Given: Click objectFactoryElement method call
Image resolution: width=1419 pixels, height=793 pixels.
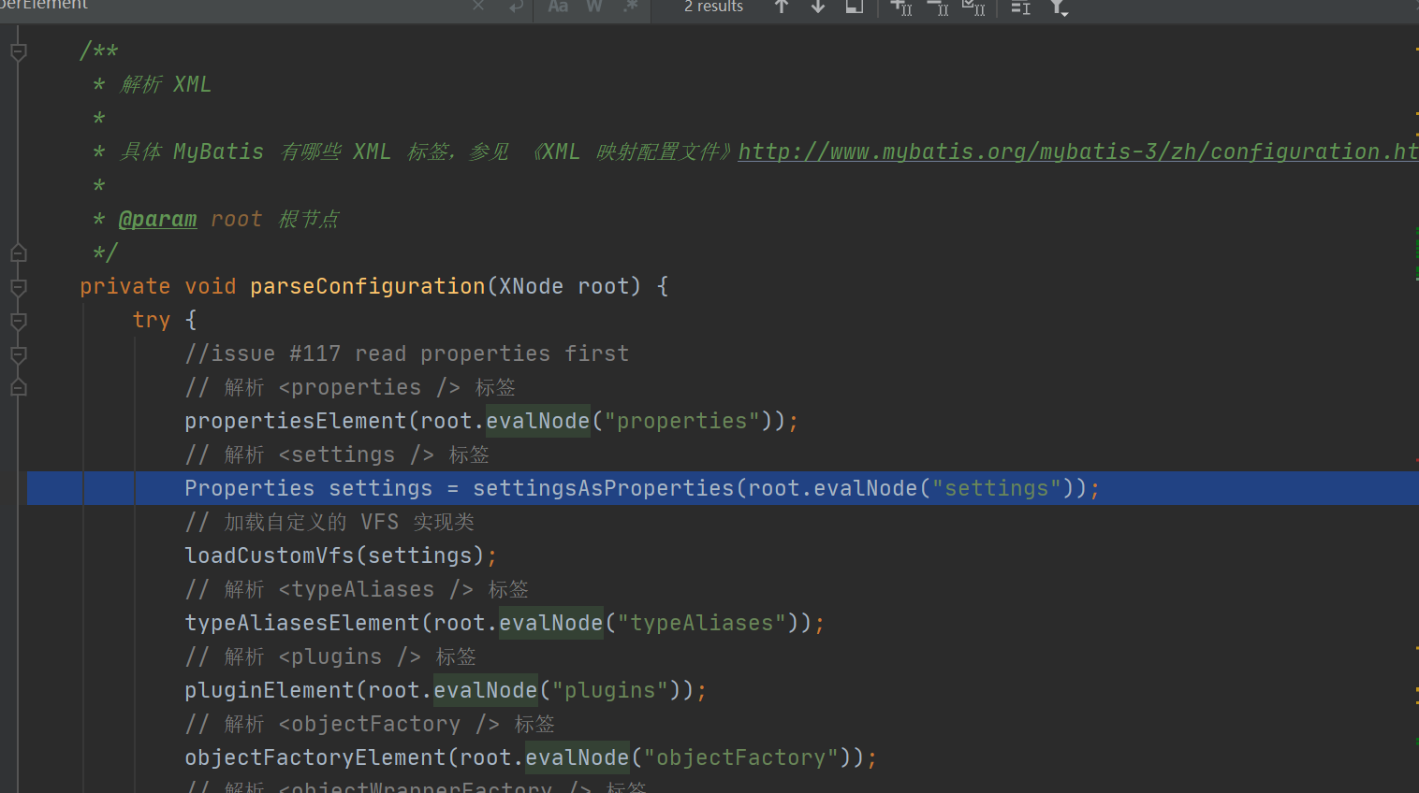Looking at the screenshot, I should pyautogui.click(x=315, y=757).
